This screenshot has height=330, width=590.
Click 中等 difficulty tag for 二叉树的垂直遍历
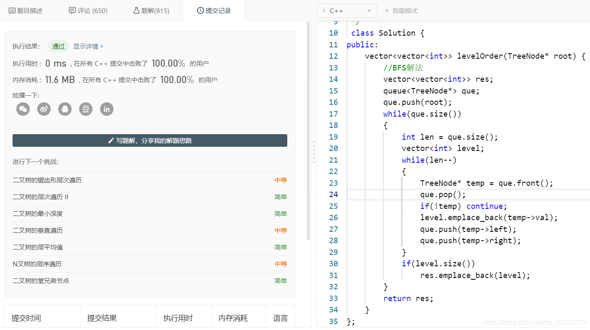click(281, 230)
